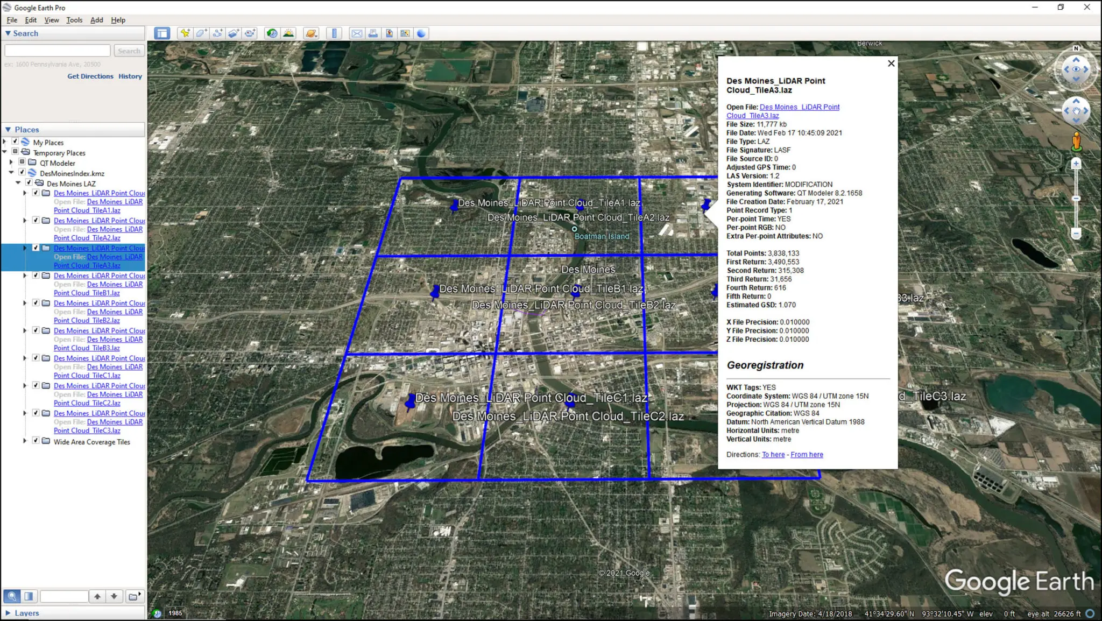The image size is (1102, 621).
Task: Select the ruler measurement tool
Action: click(334, 33)
